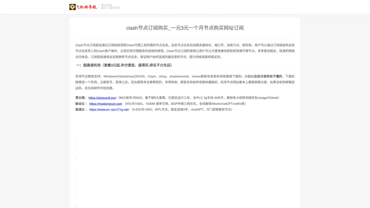Click the airplane logo icon in header
370x208 pixels.
click(73, 7)
